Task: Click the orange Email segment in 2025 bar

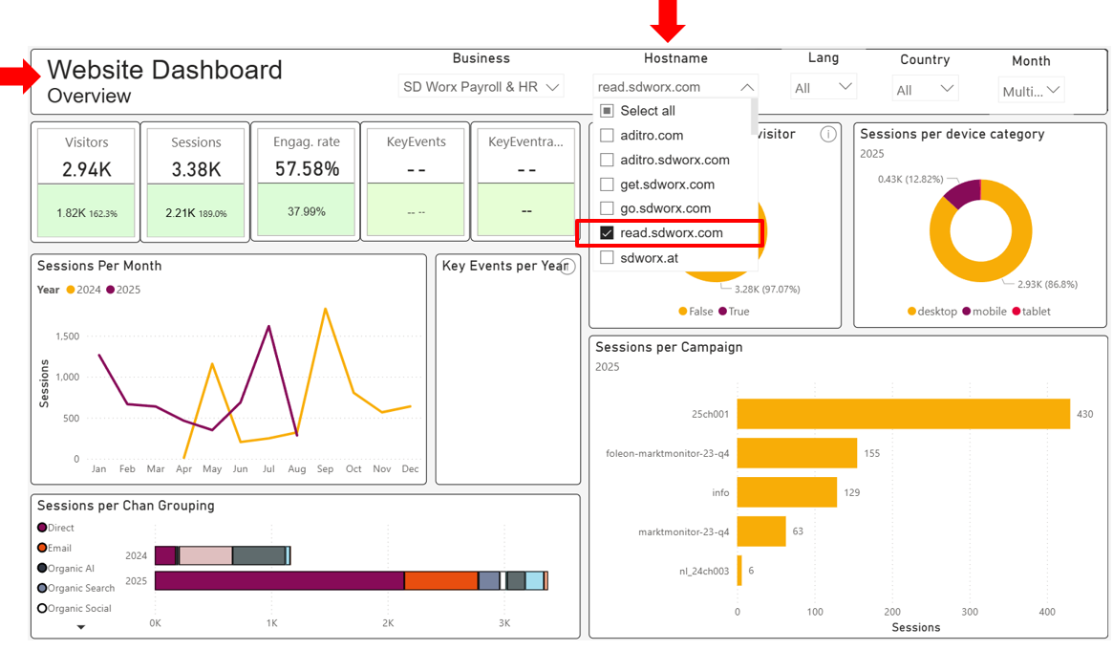Action: tap(440, 580)
